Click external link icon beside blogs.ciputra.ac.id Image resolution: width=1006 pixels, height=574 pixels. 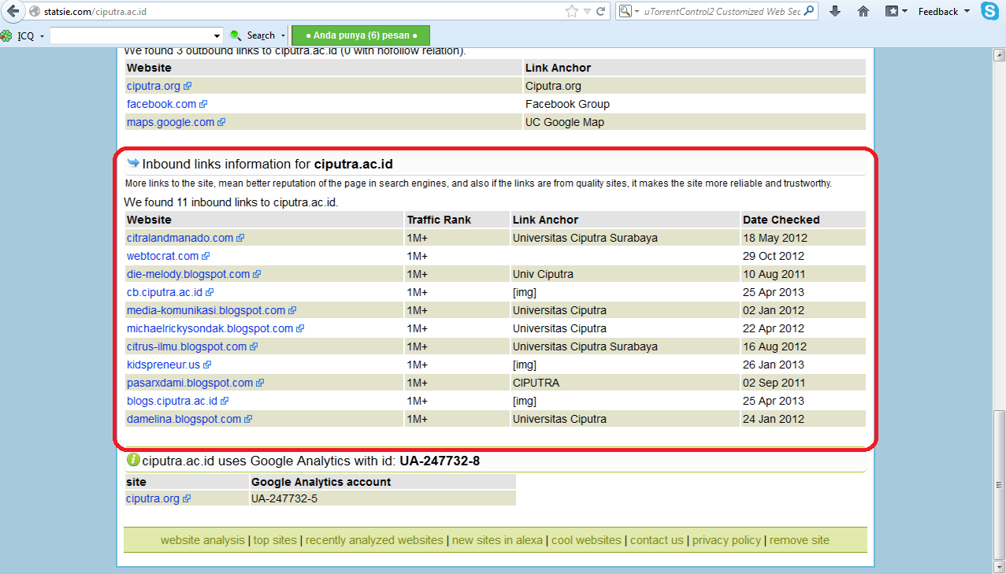(225, 401)
